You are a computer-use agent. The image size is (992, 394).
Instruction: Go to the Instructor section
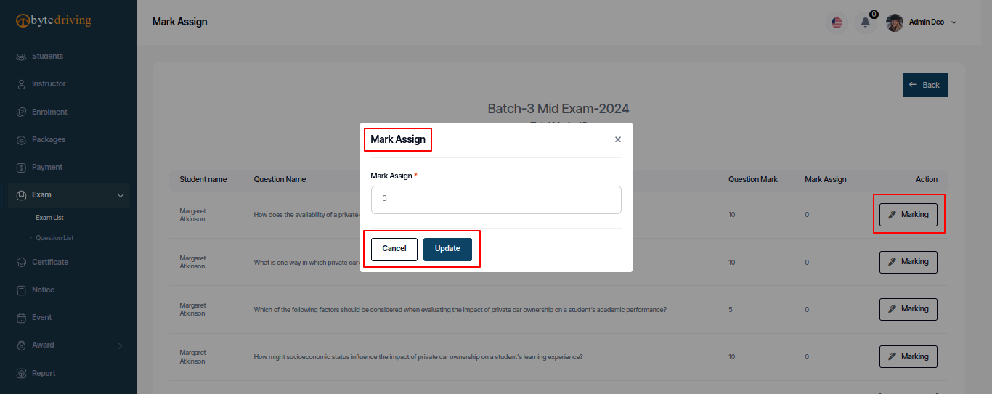[x=49, y=83]
